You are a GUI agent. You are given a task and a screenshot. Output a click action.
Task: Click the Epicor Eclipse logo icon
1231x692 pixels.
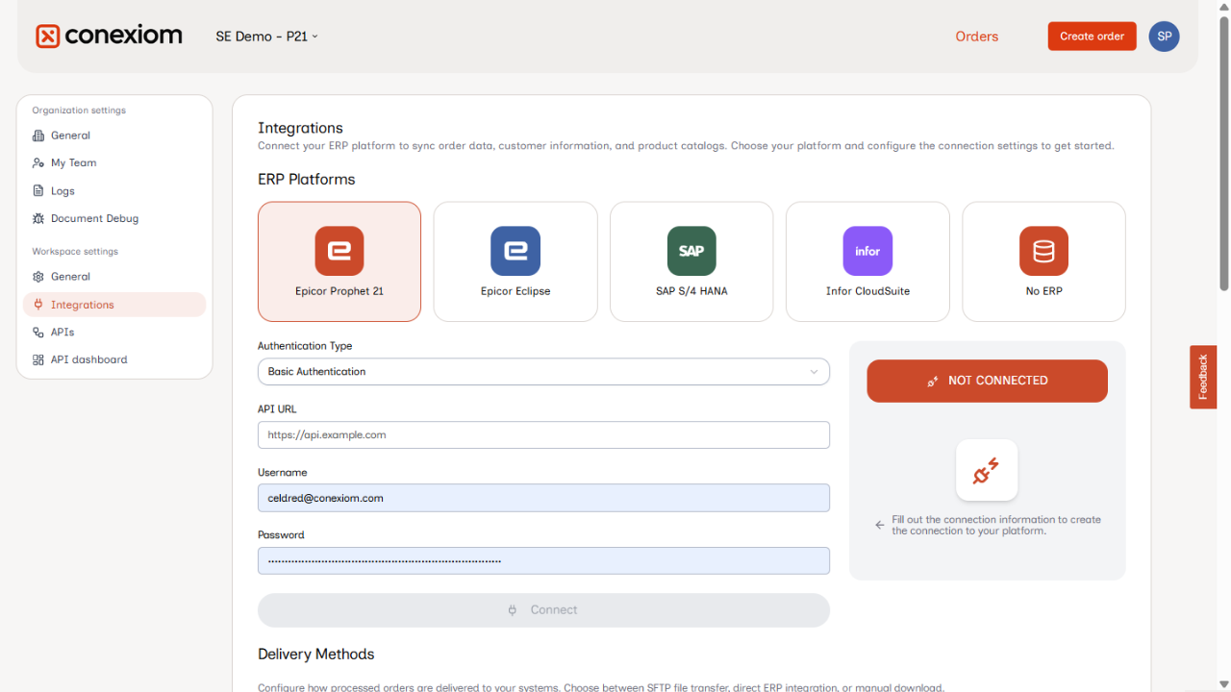point(515,251)
